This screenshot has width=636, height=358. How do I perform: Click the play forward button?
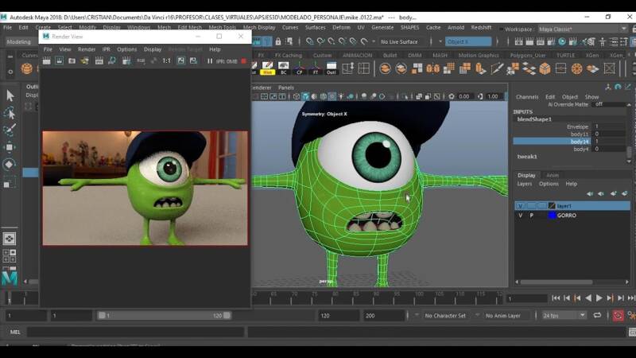599,298
